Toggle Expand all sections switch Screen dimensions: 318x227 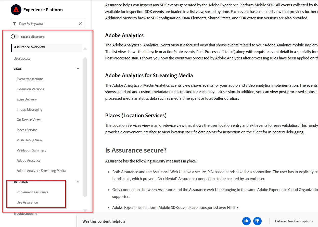tap(15, 37)
